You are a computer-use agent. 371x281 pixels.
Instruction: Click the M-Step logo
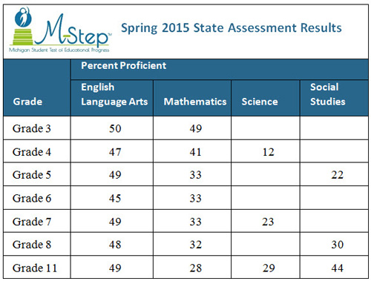60,30
